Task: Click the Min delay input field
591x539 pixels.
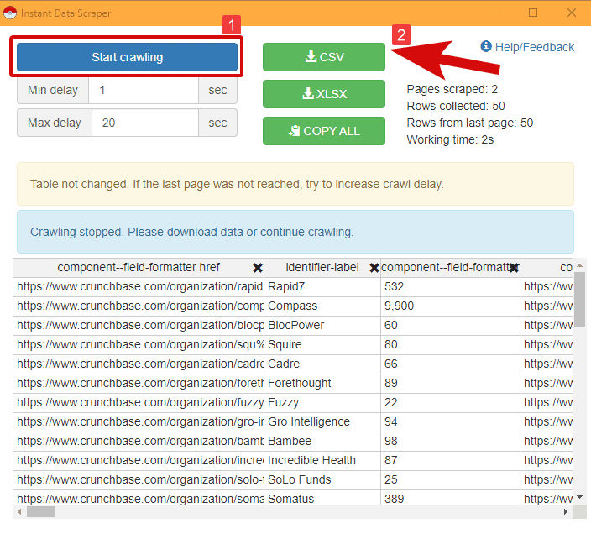Action: point(144,90)
